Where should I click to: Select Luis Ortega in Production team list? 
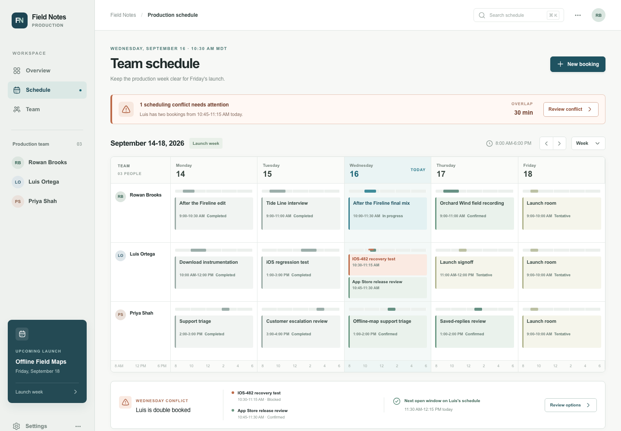[x=47, y=182]
